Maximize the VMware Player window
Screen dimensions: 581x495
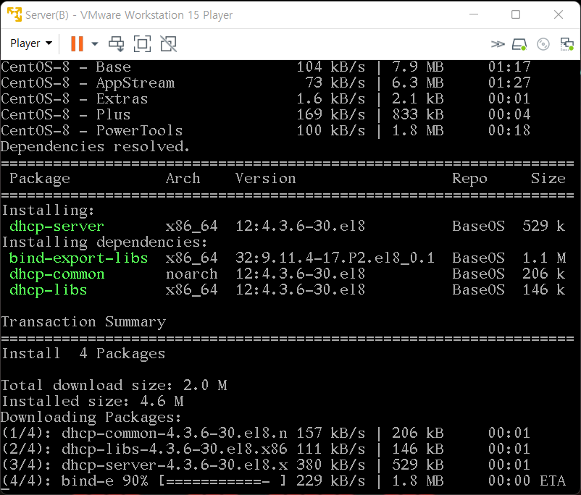pos(516,14)
